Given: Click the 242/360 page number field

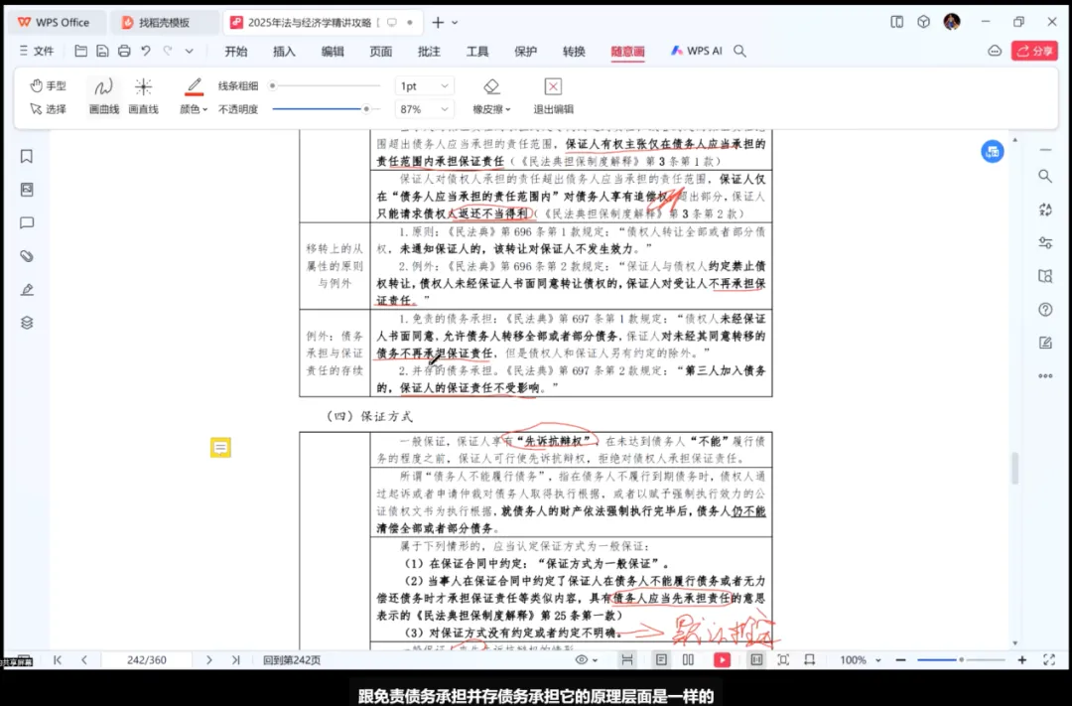Looking at the screenshot, I should pos(146,660).
